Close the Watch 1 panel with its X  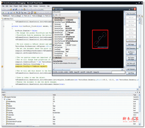tap(139, 92)
